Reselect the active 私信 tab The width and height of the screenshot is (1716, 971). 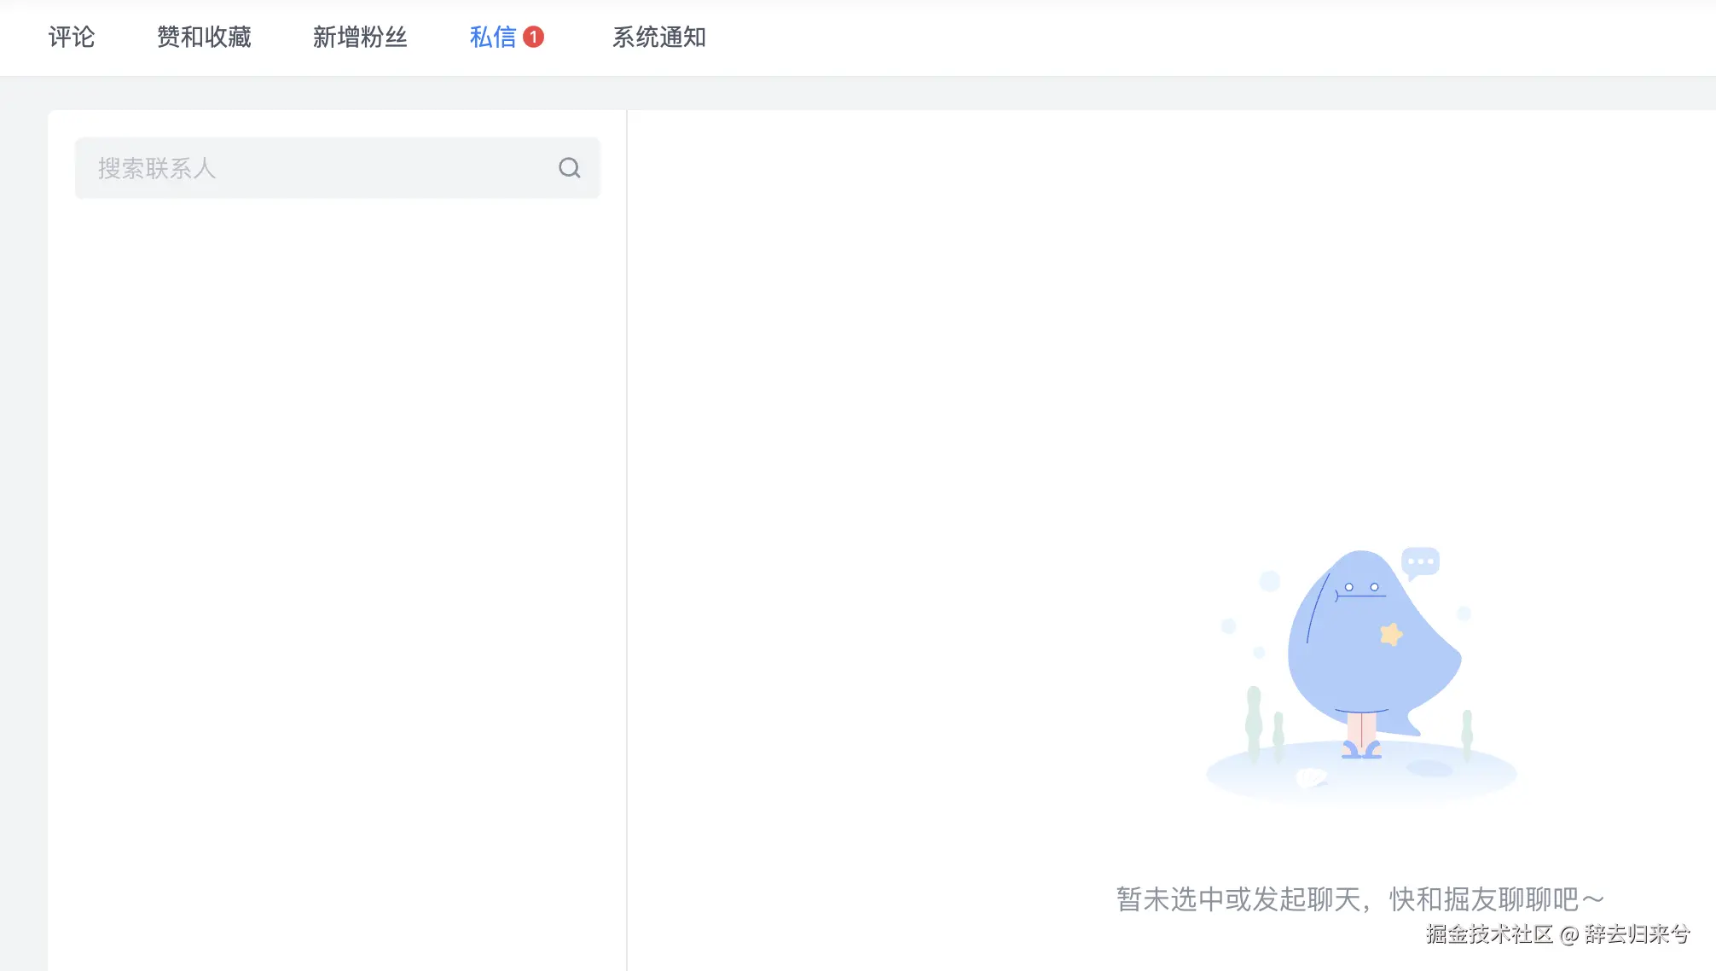pos(493,37)
